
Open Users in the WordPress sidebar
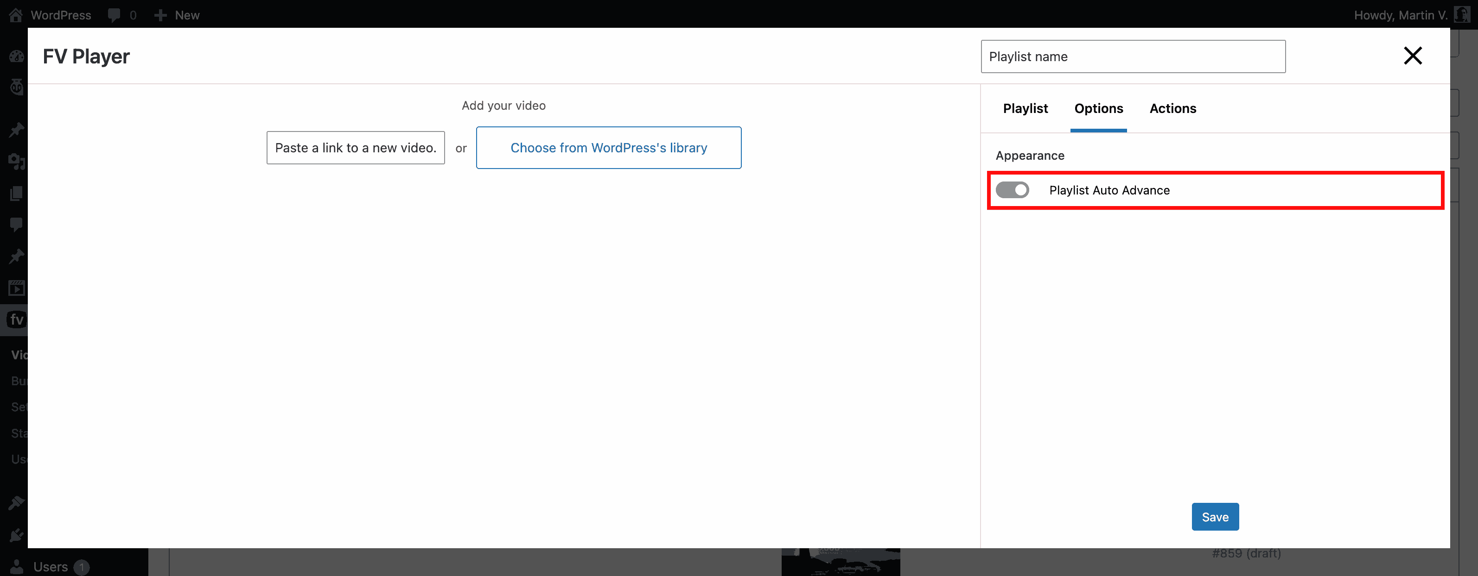(50, 567)
